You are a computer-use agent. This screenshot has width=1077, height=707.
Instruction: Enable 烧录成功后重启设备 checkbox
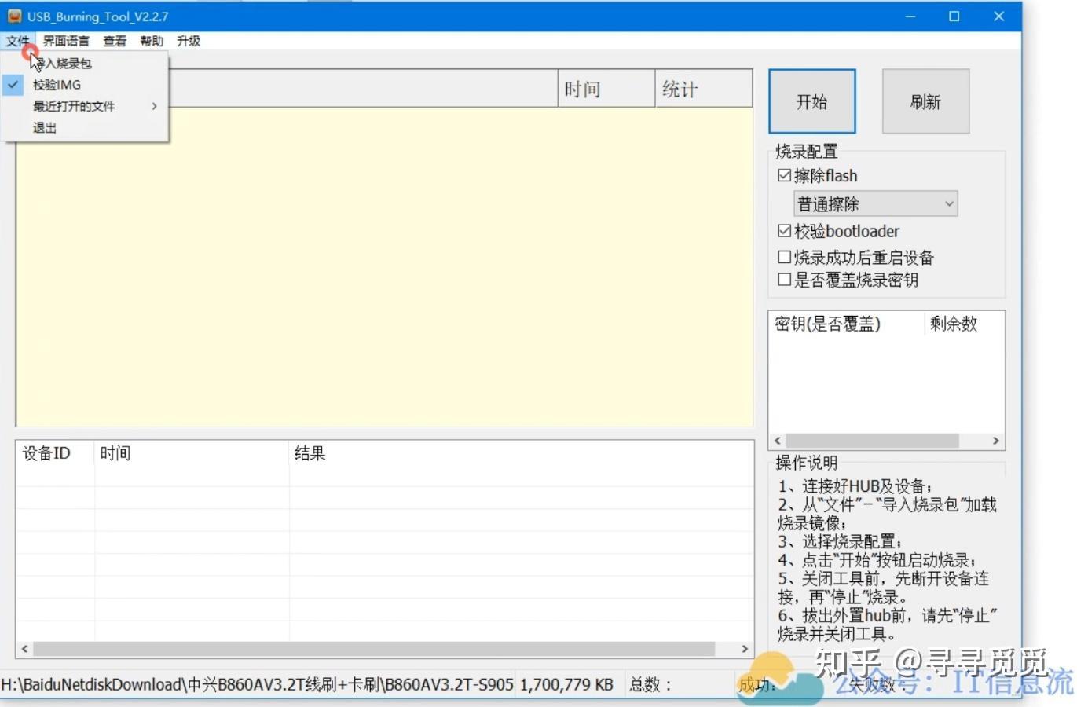tap(784, 257)
